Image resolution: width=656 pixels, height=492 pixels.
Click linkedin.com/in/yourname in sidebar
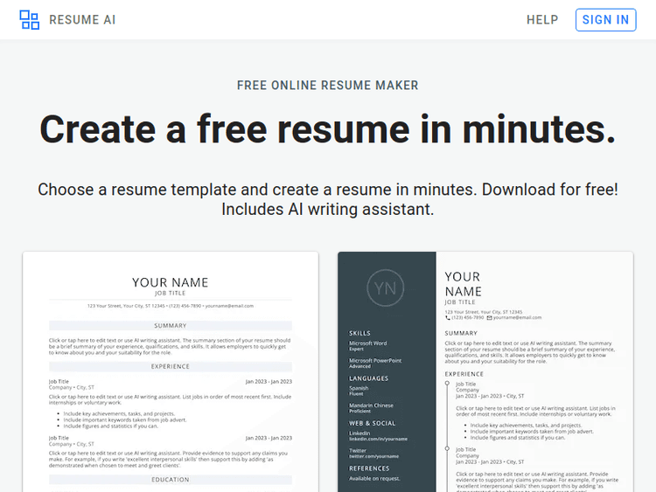(379, 439)
